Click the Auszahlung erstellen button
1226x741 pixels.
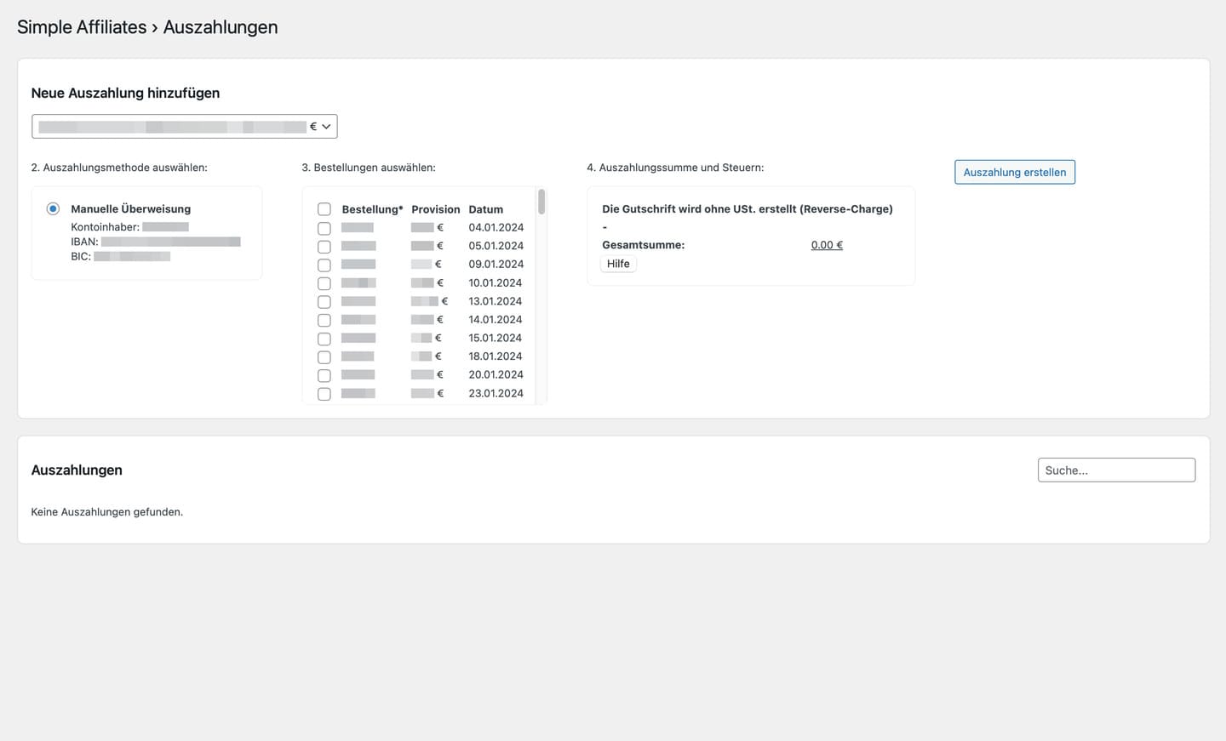coord(1014,172)
